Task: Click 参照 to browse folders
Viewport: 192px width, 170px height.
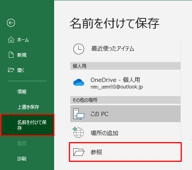Action: coord(125,152)
